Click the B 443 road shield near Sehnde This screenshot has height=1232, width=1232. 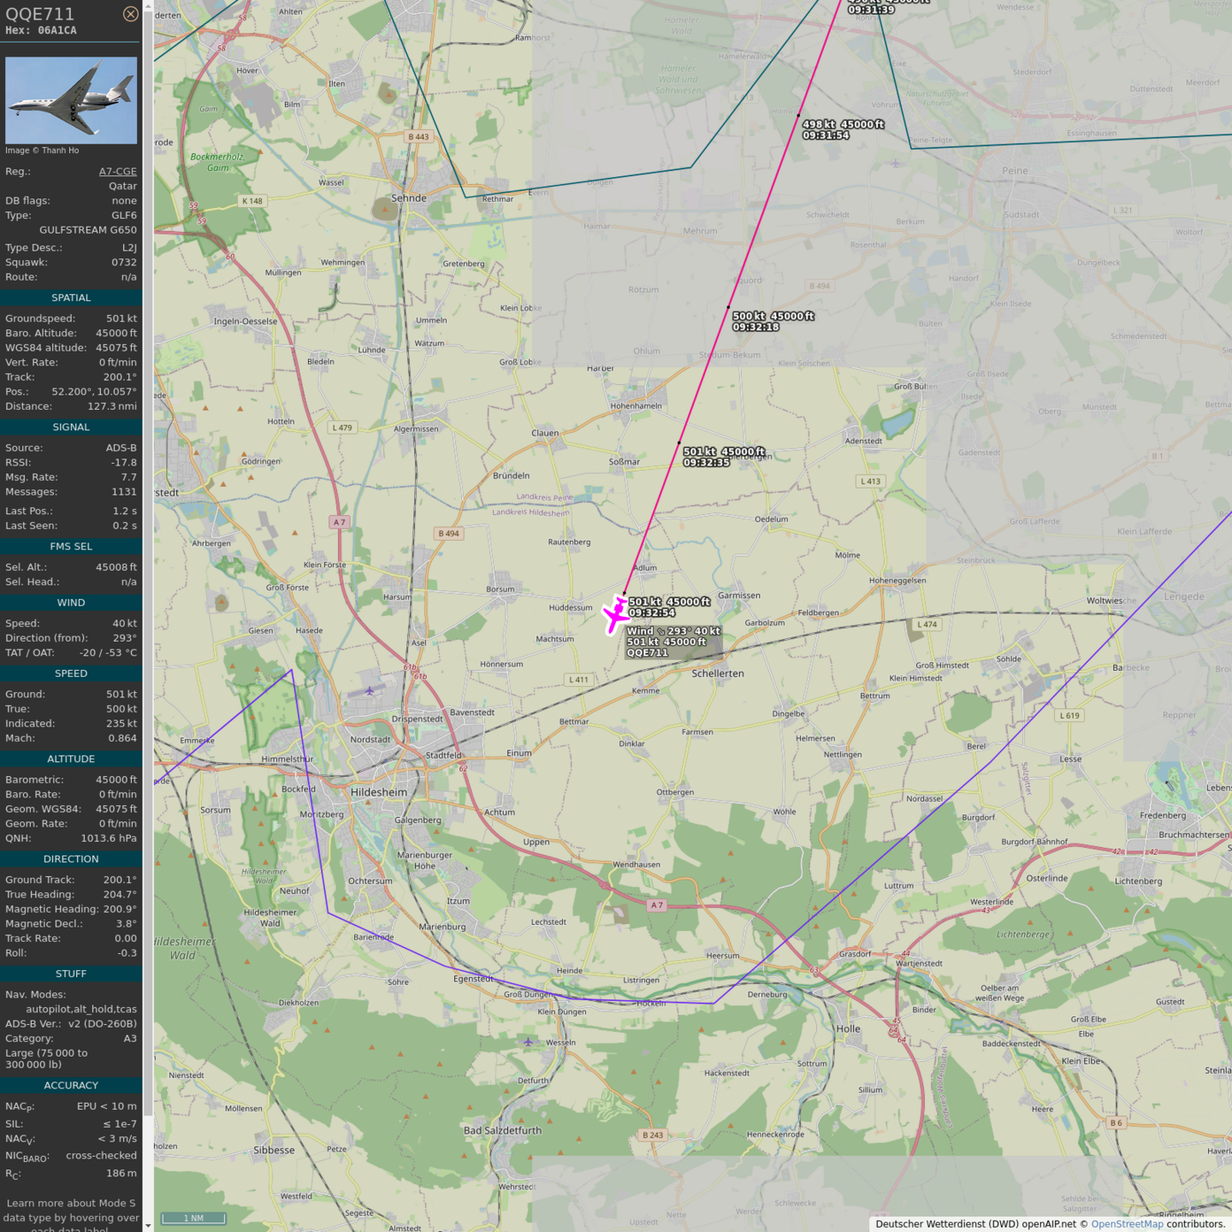tap(418, 137)
